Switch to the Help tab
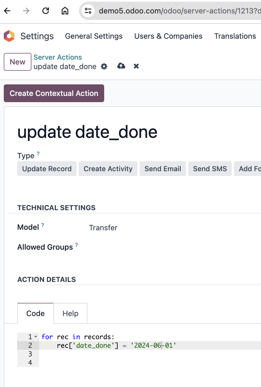The image size is (261, 387). [70, 313]
